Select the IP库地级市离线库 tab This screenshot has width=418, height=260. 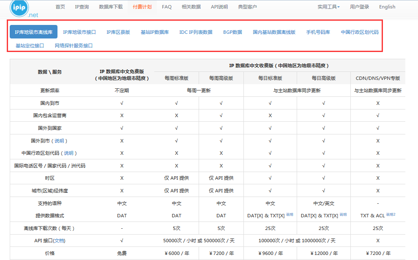click(33, 32)
